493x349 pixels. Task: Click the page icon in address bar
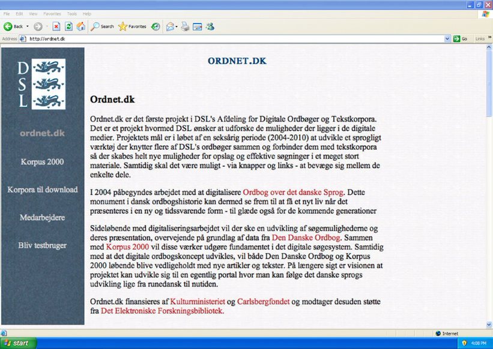[x=23, y=39]
